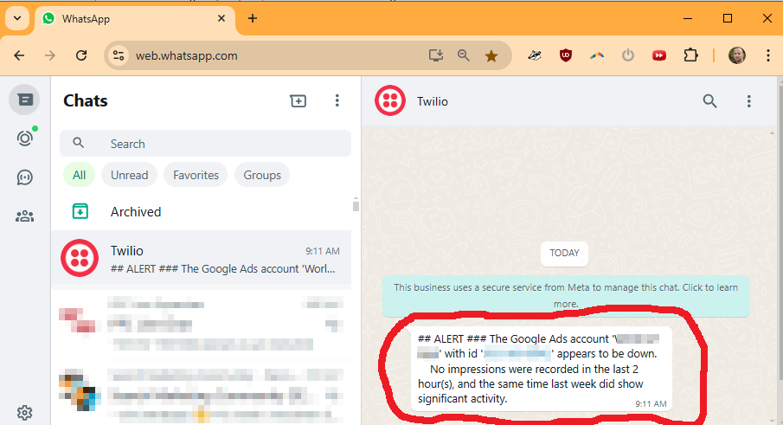Open the tab search dropdown arrow
783x425 pixels.
[x=17, y=18]
